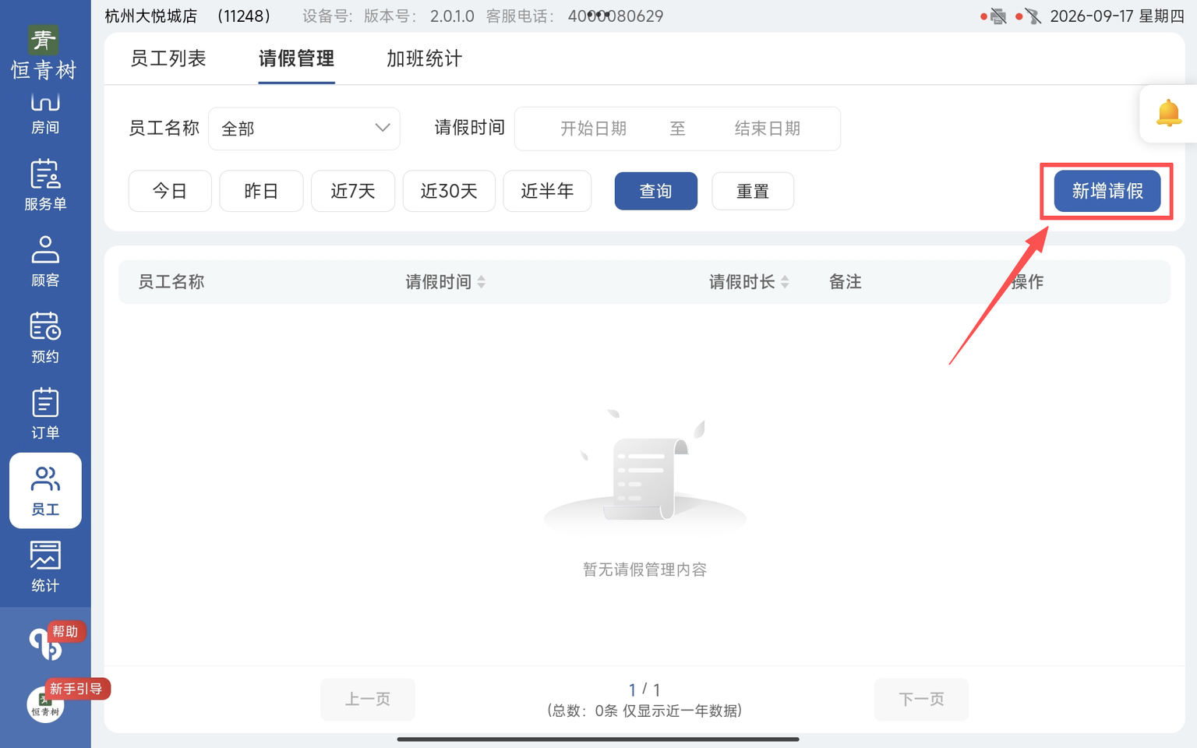Click the network disconnected status icon
Image resolution: width=1197 pixels, height=748 pixels.
[x=1033, y=16]
